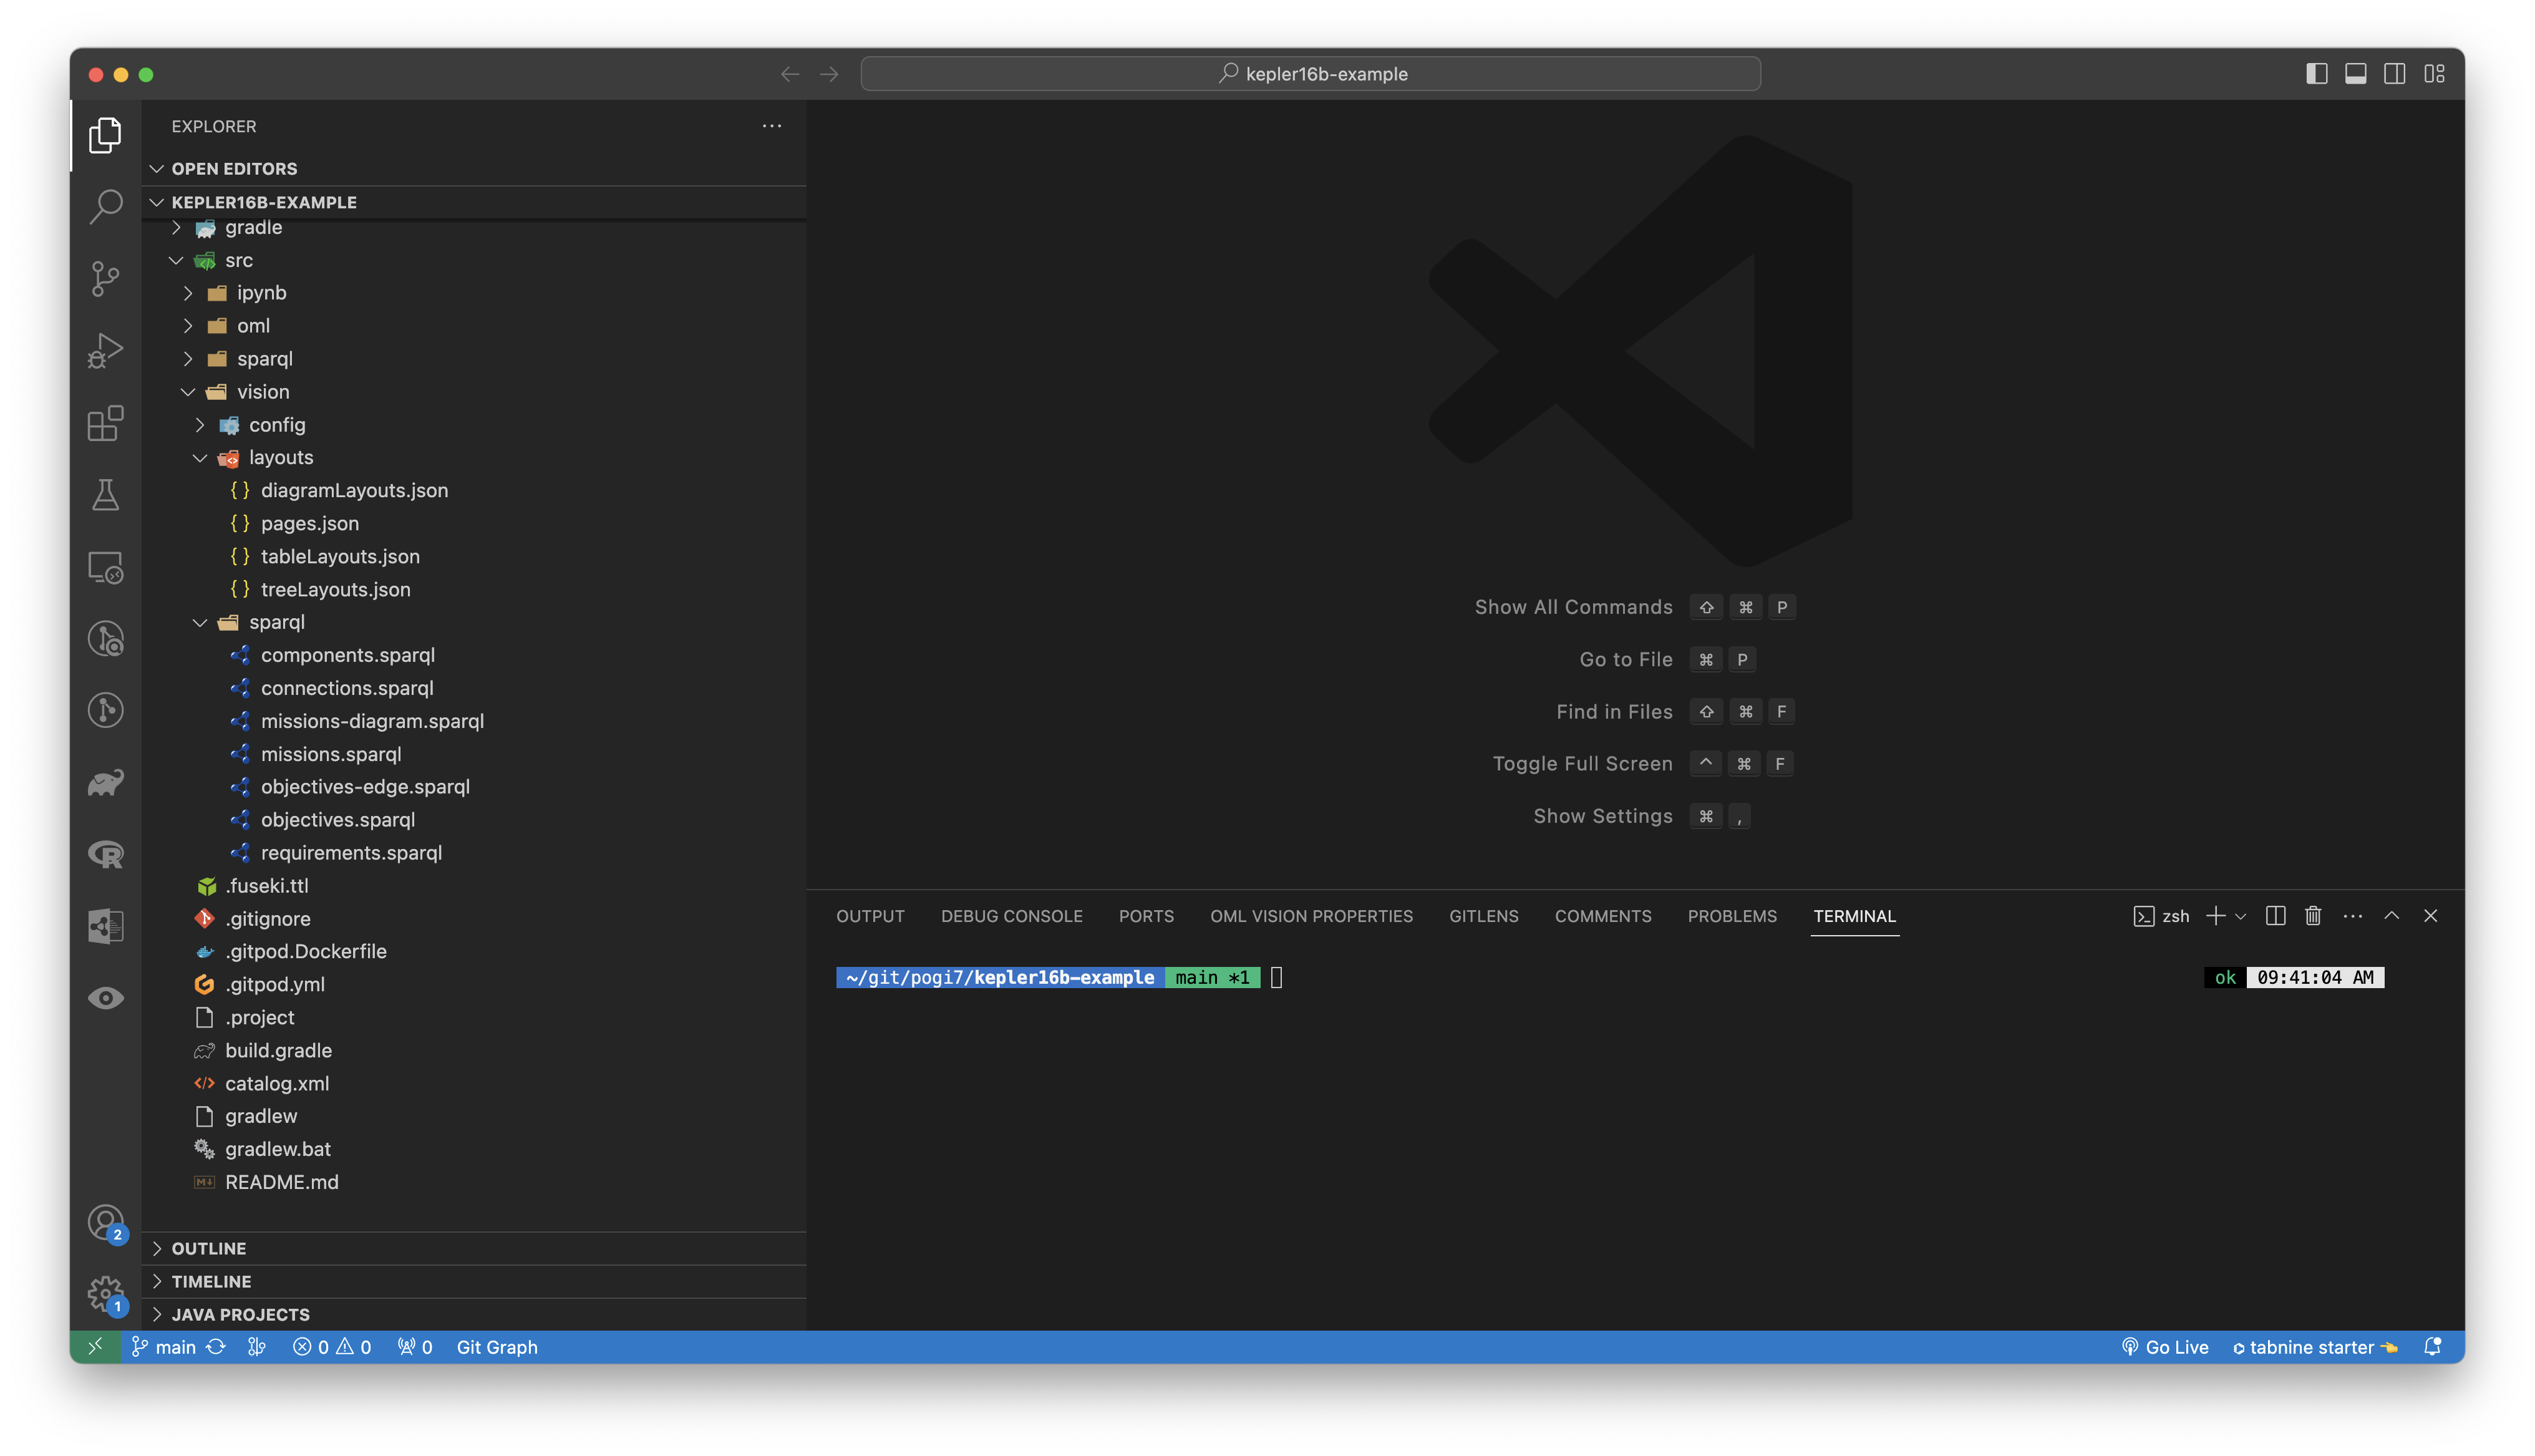Click the remote window indicator in status bar
Viewport: 2535px width, 1456px height.
(x=95, y=1347)
